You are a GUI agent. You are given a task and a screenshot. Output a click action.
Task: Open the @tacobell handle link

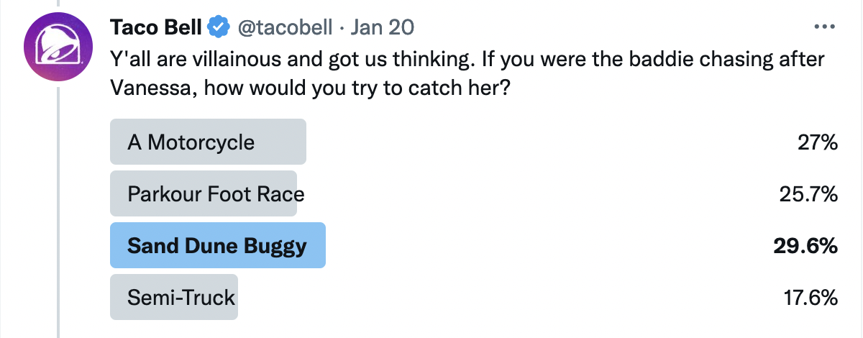[x=284, y=27]
